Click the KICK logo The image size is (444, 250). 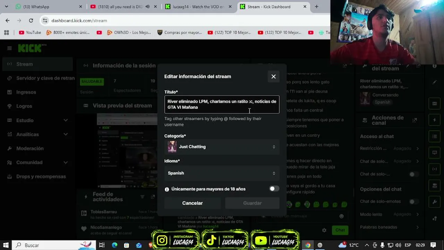tap(32, 48)
